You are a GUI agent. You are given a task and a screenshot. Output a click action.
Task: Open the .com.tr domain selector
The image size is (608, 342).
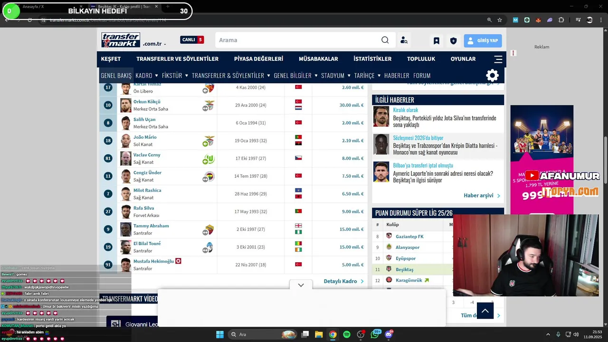154,44
